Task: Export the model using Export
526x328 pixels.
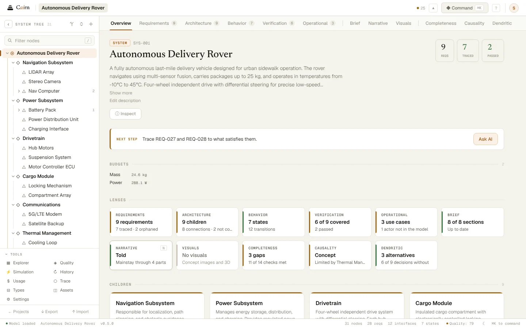Action: coord(49,312)
